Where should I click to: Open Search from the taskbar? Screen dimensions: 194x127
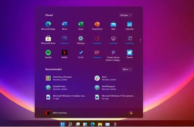70,124
